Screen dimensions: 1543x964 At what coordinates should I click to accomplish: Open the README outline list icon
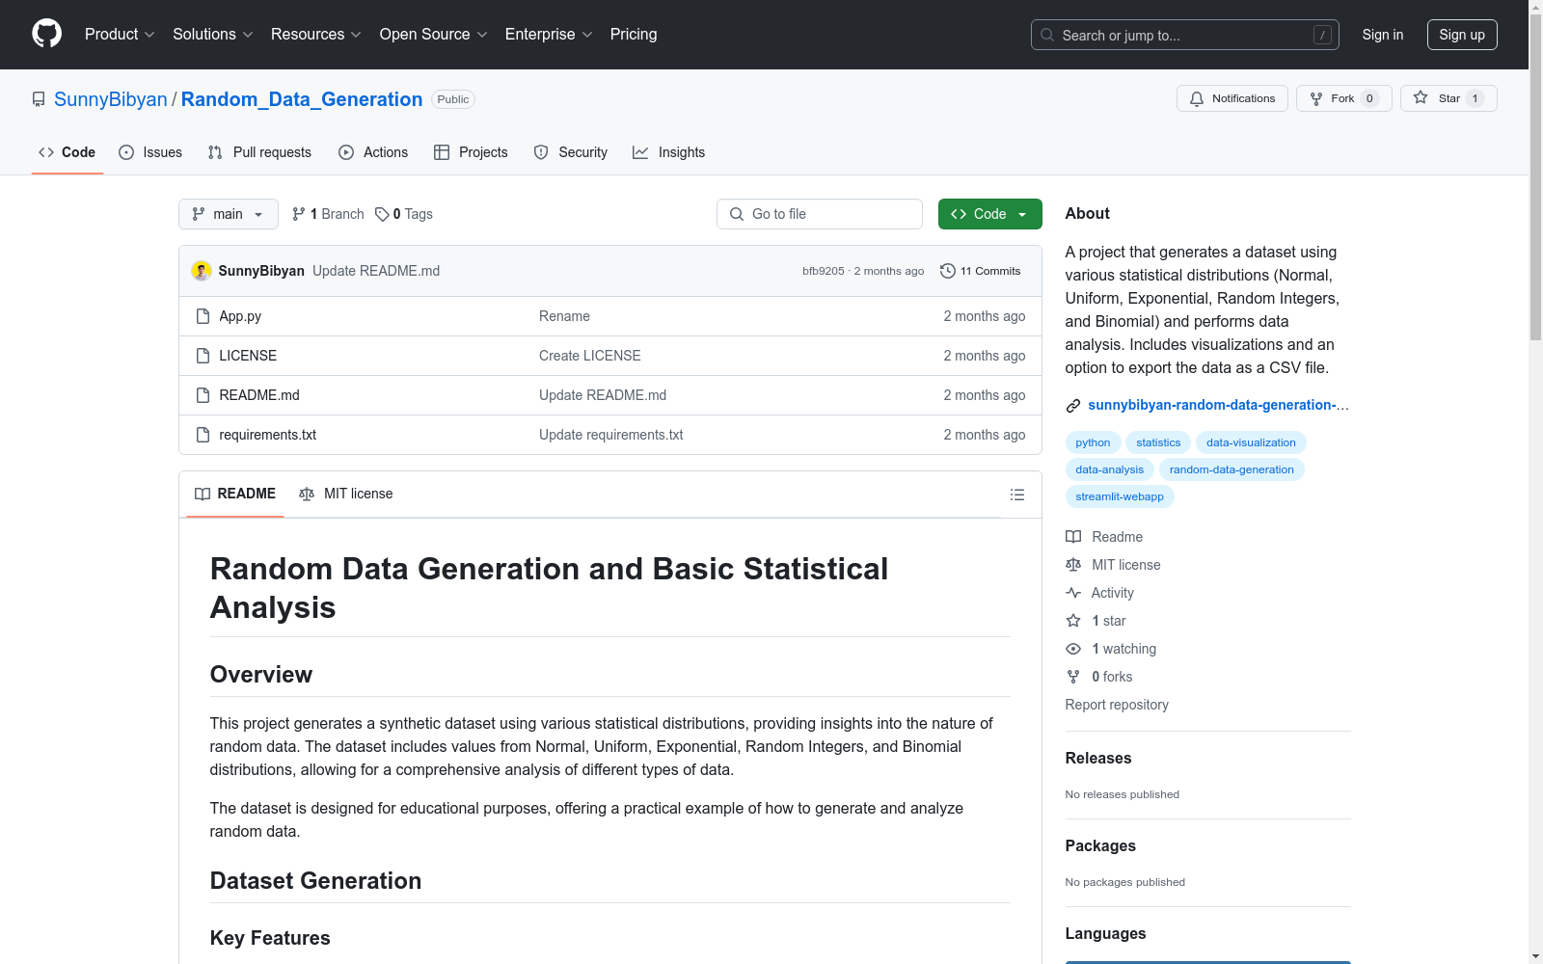click(1016, 495)
